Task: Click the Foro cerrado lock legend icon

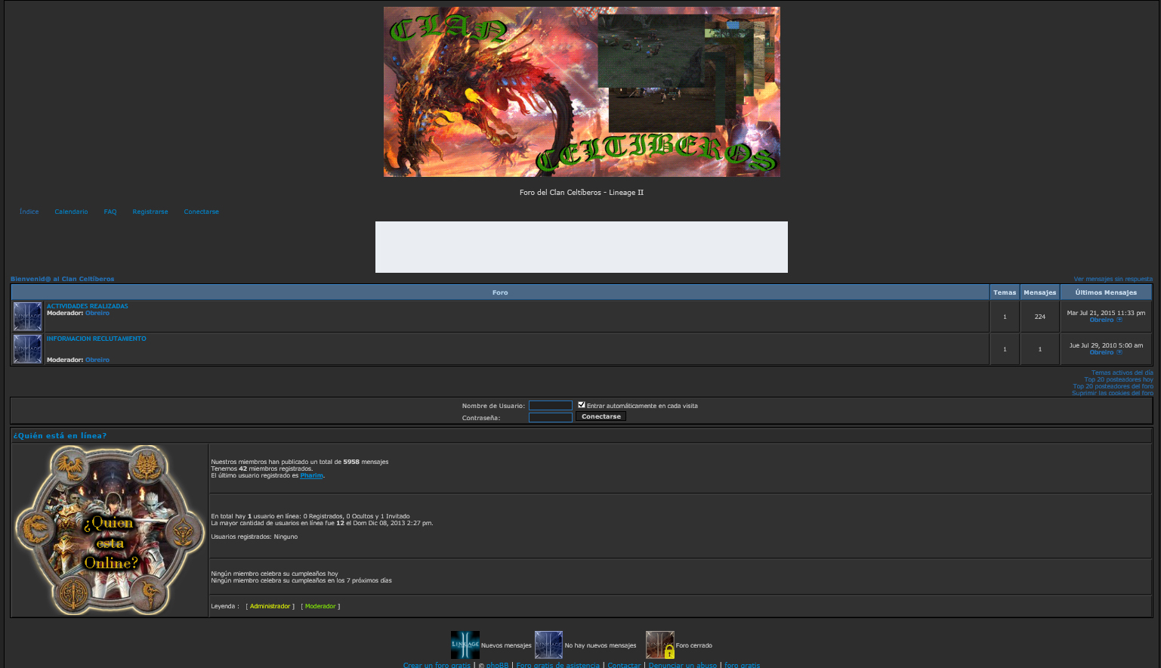Action: coord(659,645)
